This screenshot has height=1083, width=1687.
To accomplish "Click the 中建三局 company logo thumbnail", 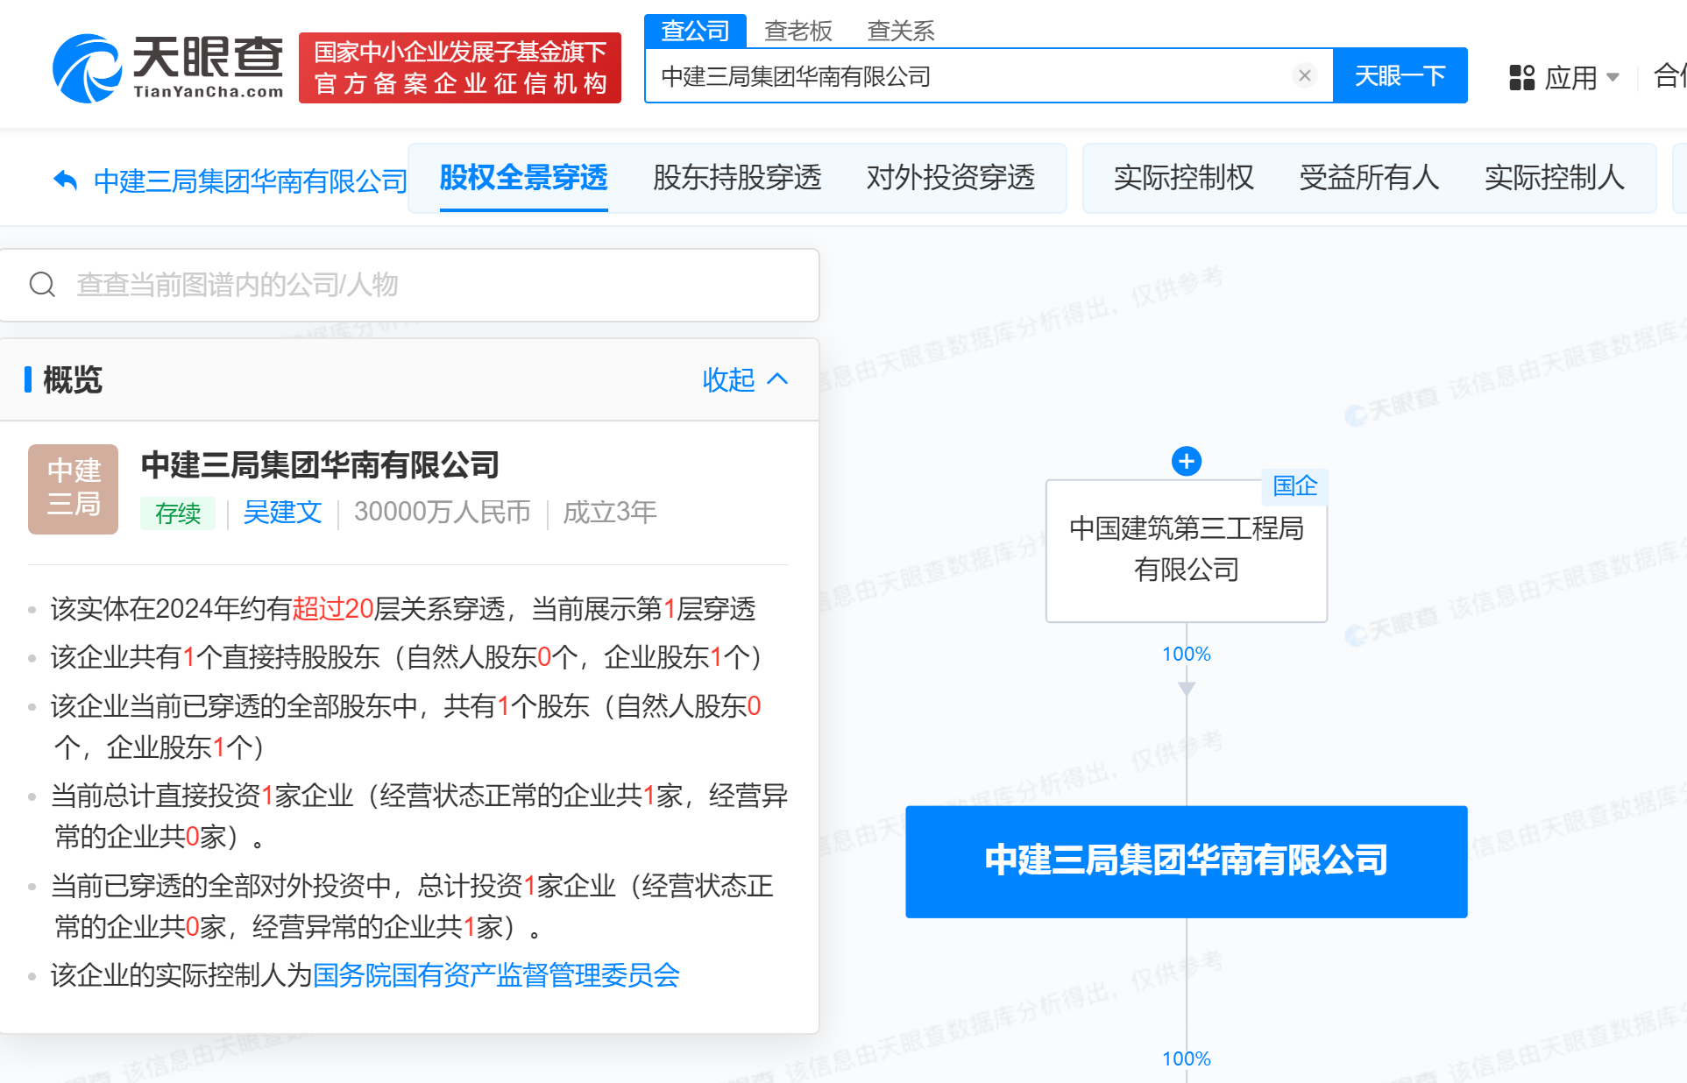I will [x=73, y=489].
